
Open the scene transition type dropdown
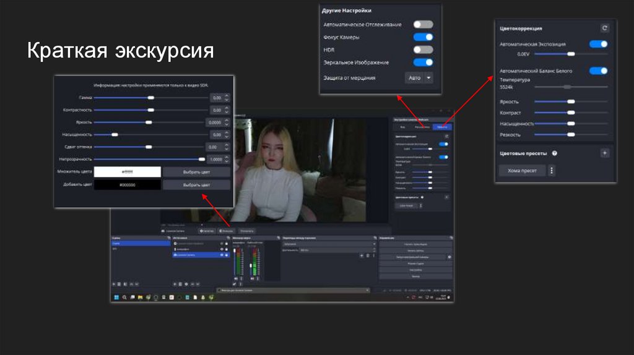[328, 244]
